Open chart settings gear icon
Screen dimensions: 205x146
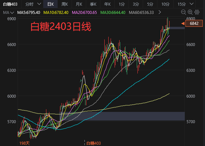point(197,12)
